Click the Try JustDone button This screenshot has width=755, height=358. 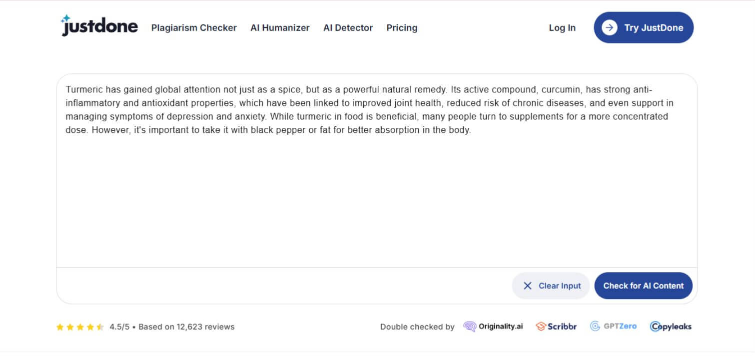[x=644, y=27]
